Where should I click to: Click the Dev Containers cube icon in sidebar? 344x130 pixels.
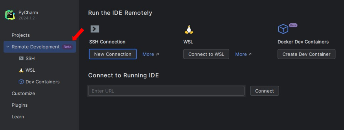pyautogui.click(x=21, y=82)
